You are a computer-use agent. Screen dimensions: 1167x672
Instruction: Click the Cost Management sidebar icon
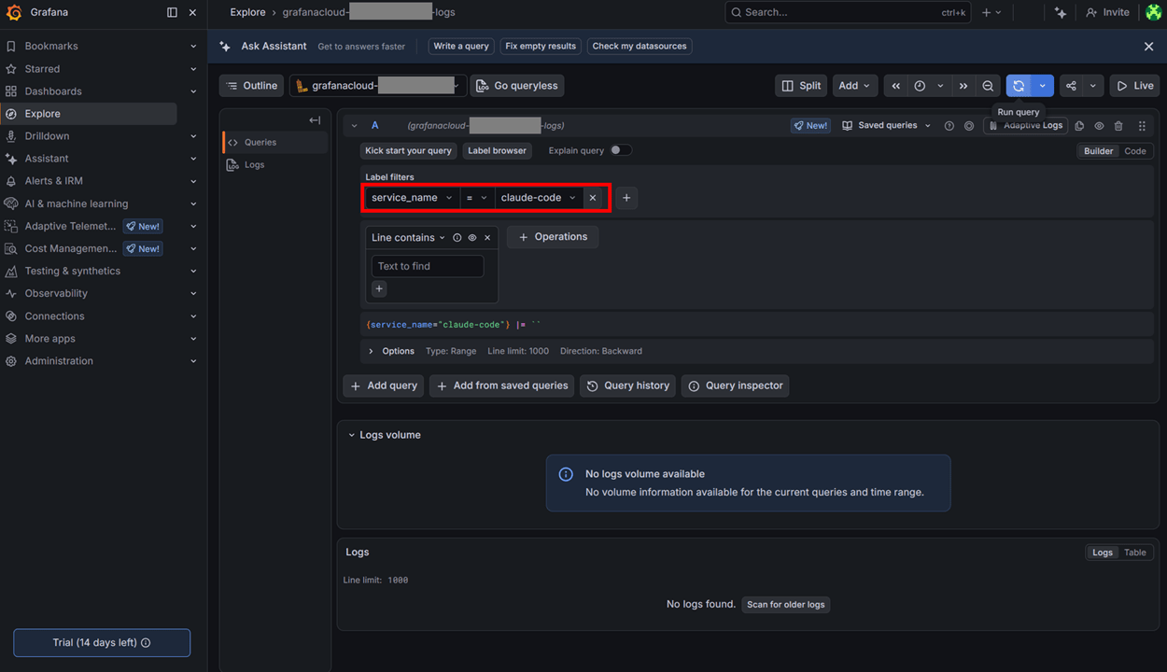(x=11, y=248)
